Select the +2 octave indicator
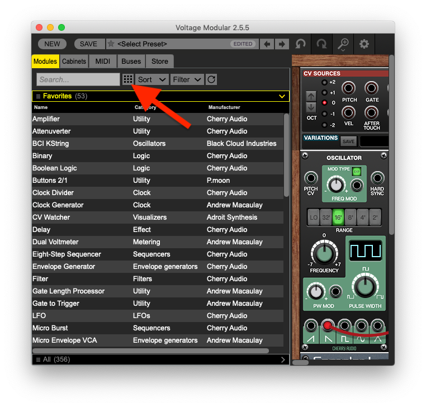 (324, 82)
